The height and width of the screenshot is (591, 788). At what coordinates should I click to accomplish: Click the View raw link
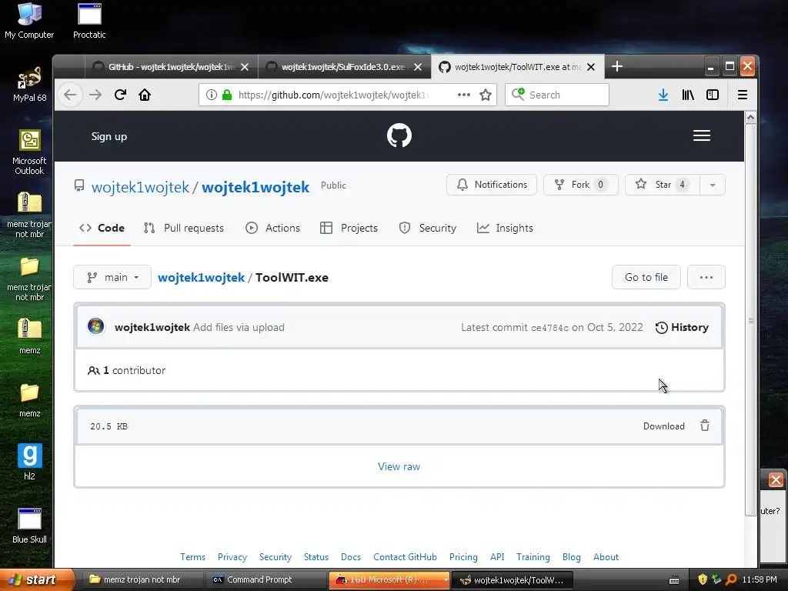pyautogui.click(x=399, y=466)
